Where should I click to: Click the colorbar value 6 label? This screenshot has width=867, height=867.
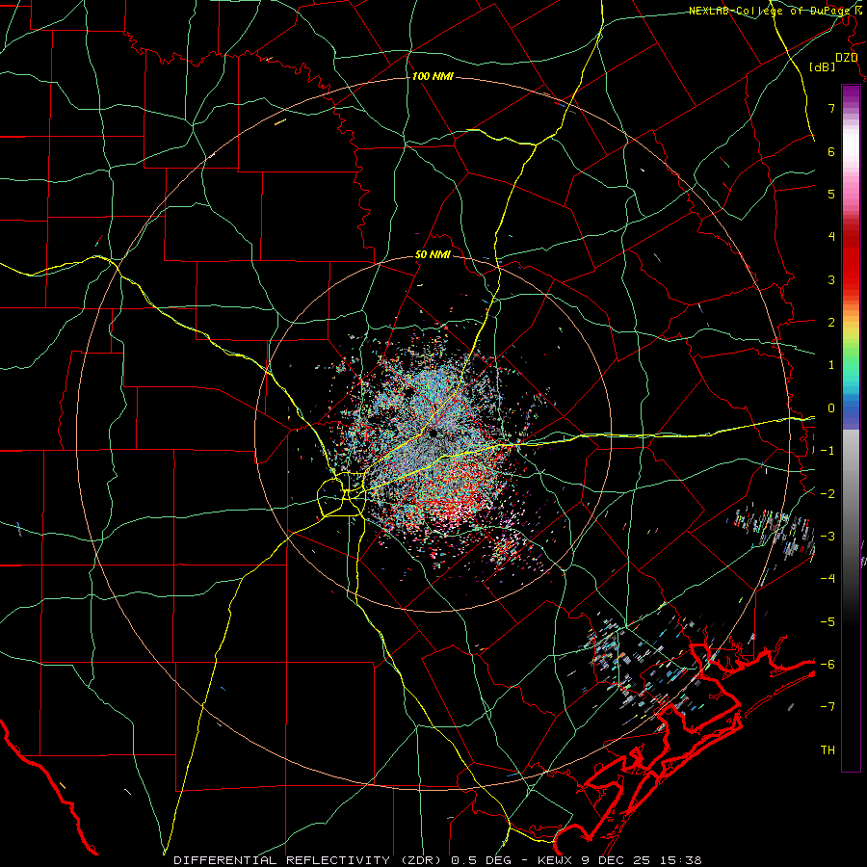click(831, 151)
